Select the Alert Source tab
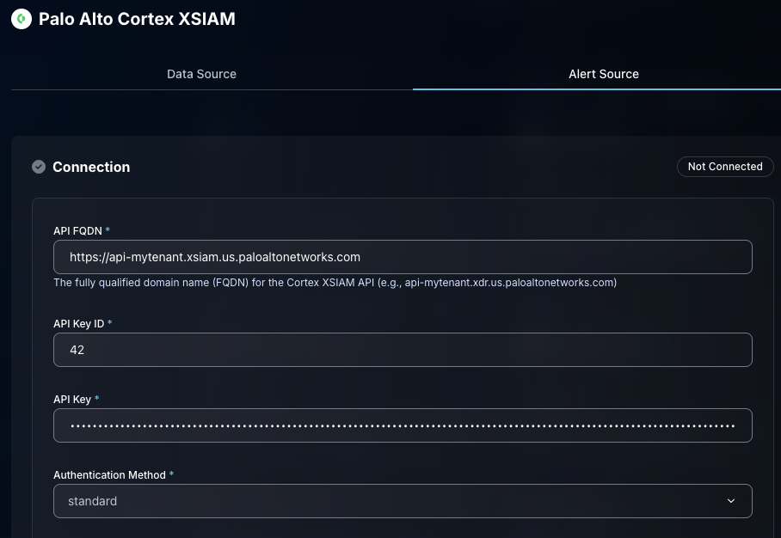Viewport: 781px width, 538px height. pyautogui.click(x=603, y=74)
